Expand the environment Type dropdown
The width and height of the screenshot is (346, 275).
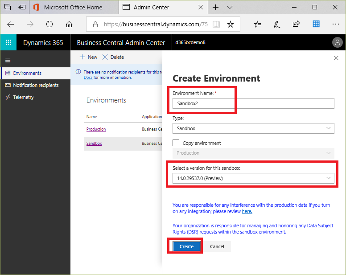pos(253,128)
